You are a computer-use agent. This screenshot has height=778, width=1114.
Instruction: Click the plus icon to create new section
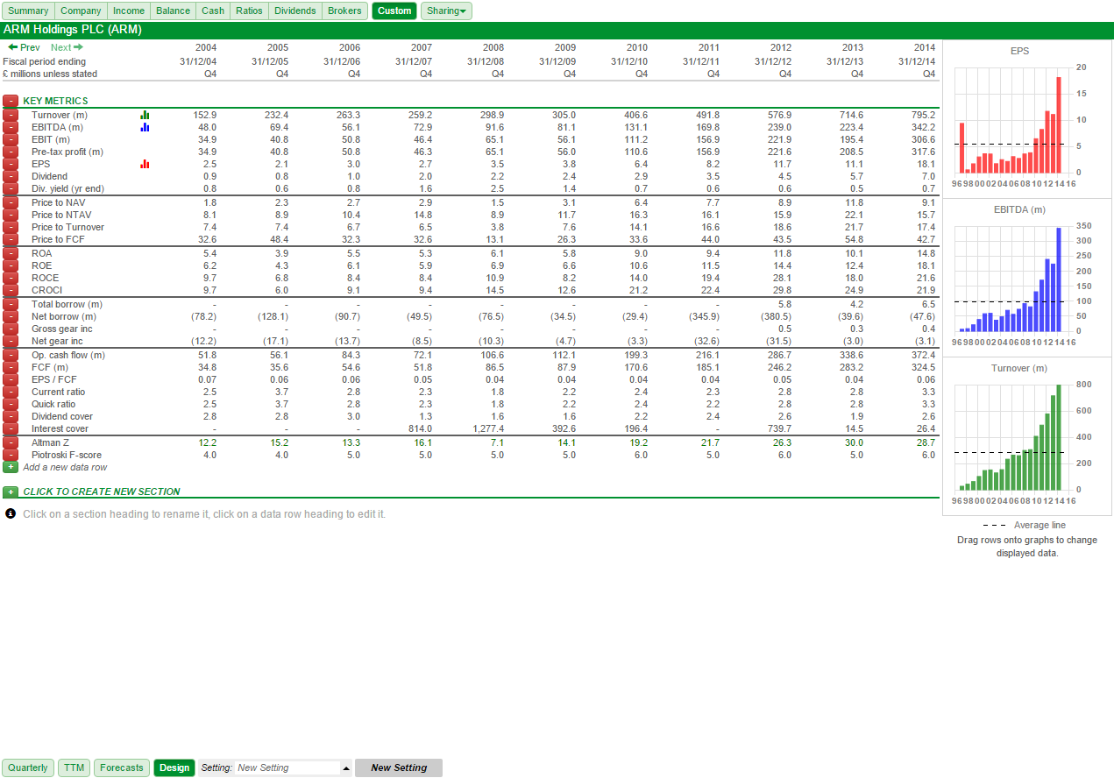click(11, 492)
